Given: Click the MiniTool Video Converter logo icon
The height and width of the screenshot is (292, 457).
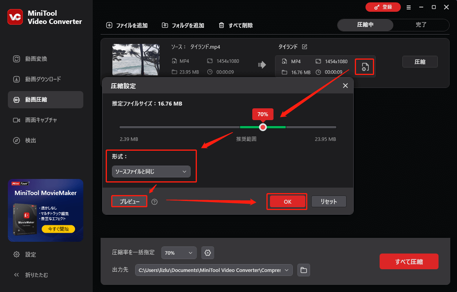Looking at the screenshot, I should click(x=15, y=17).
